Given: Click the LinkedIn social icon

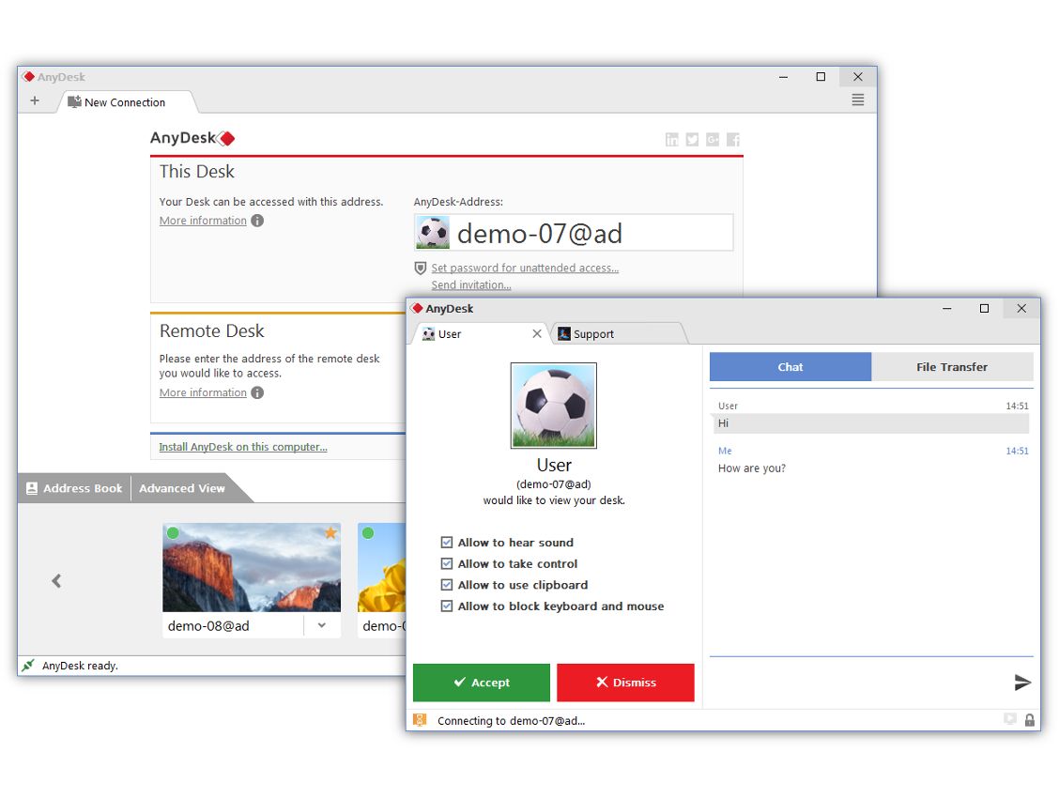Looking at the screenshot, I should tap(671, 140).
